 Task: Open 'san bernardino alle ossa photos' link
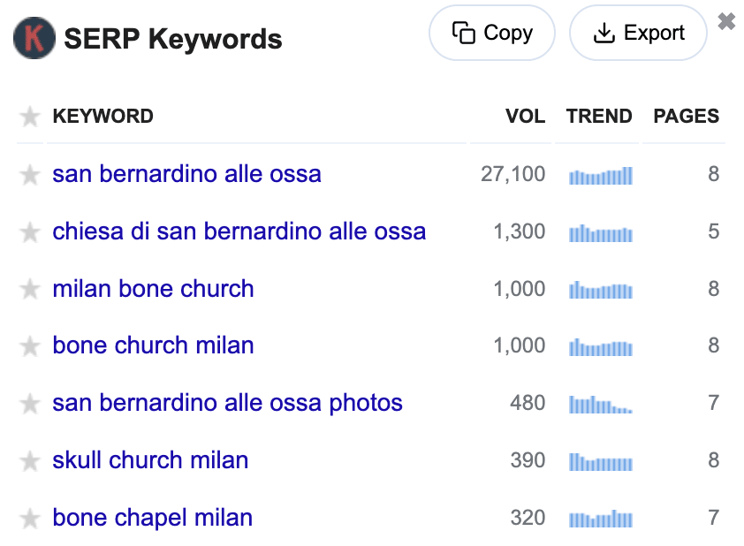227,404
